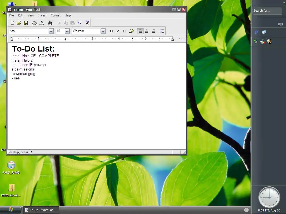Click the Print toolbar icon
Screen dimensions: 286x214
[x=34, y=23]
